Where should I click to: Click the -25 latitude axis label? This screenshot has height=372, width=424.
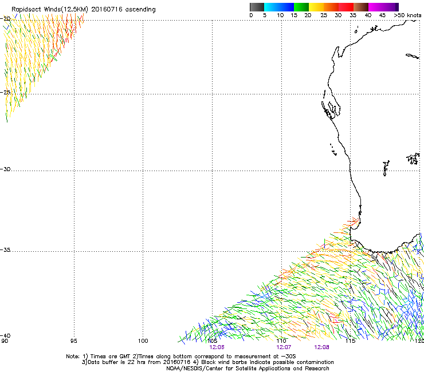click(5, 92)
